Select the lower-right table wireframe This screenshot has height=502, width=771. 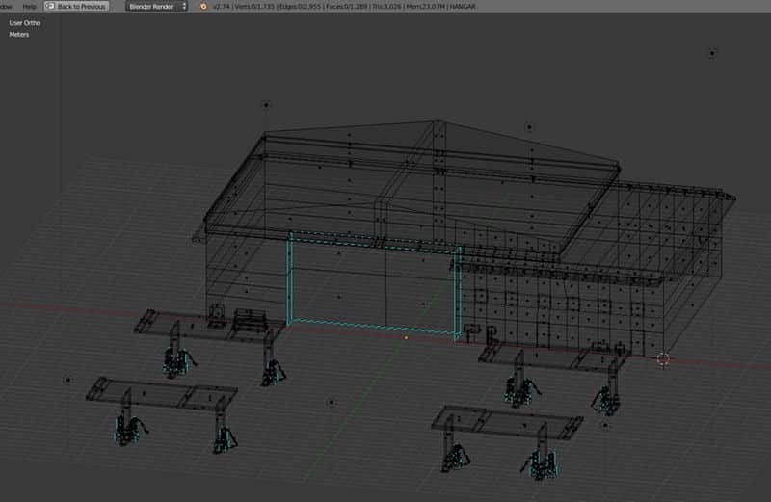pyautogui.click(x=506, y=422)
